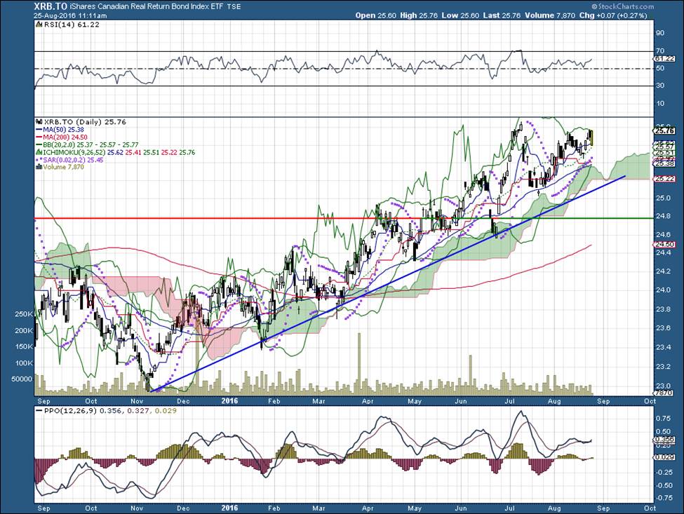Click the Volume 7,870 value in header
Screen dimensions: 684x514
pos(550,15)
